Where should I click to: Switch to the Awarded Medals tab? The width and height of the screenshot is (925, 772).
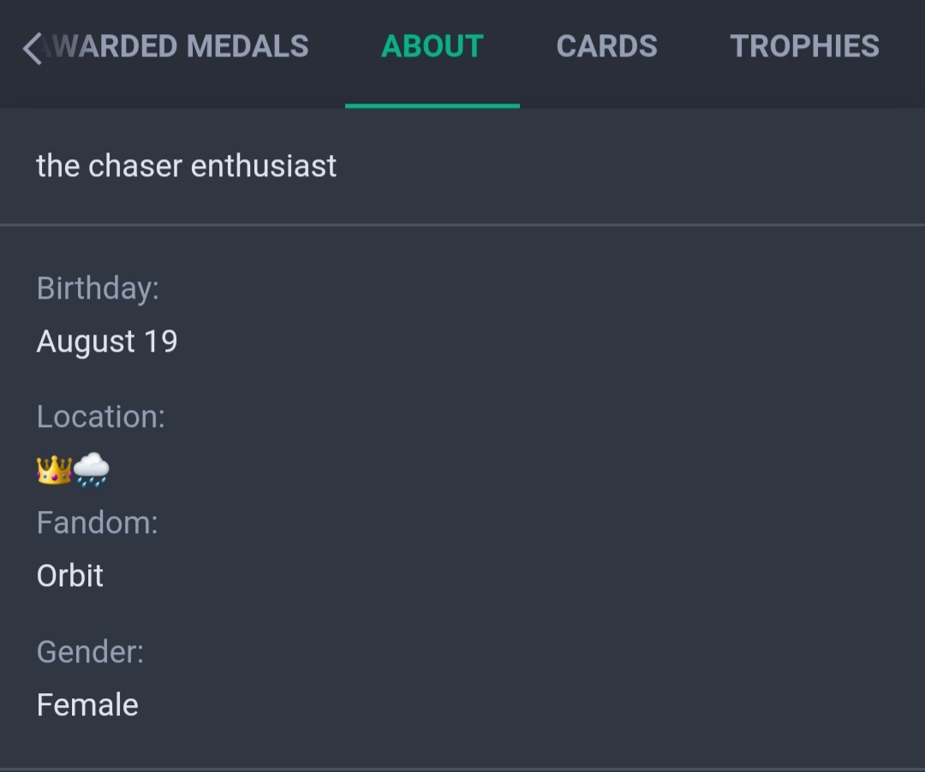point(176,46)
